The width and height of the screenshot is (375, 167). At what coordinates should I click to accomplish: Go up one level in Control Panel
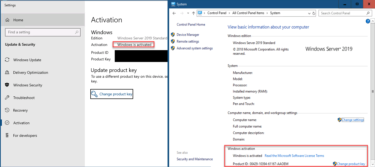point(194,13)
